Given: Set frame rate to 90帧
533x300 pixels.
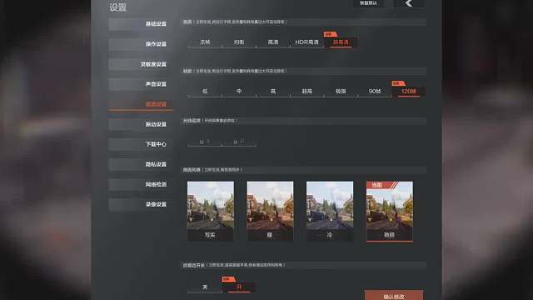Looking at the screenshot, I should (375, 91).
